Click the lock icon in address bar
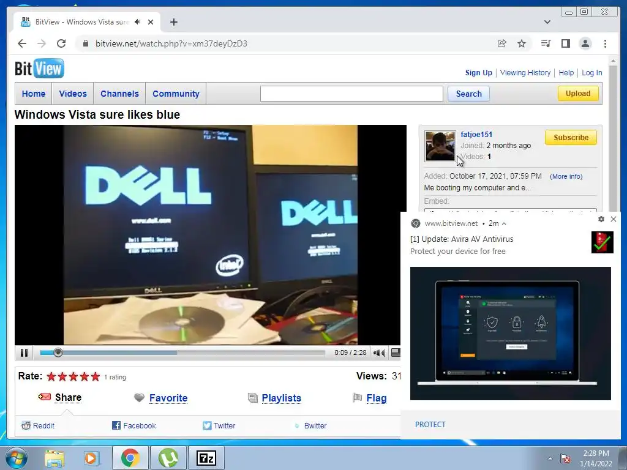The image size is (627, 470). pos(85,43)
